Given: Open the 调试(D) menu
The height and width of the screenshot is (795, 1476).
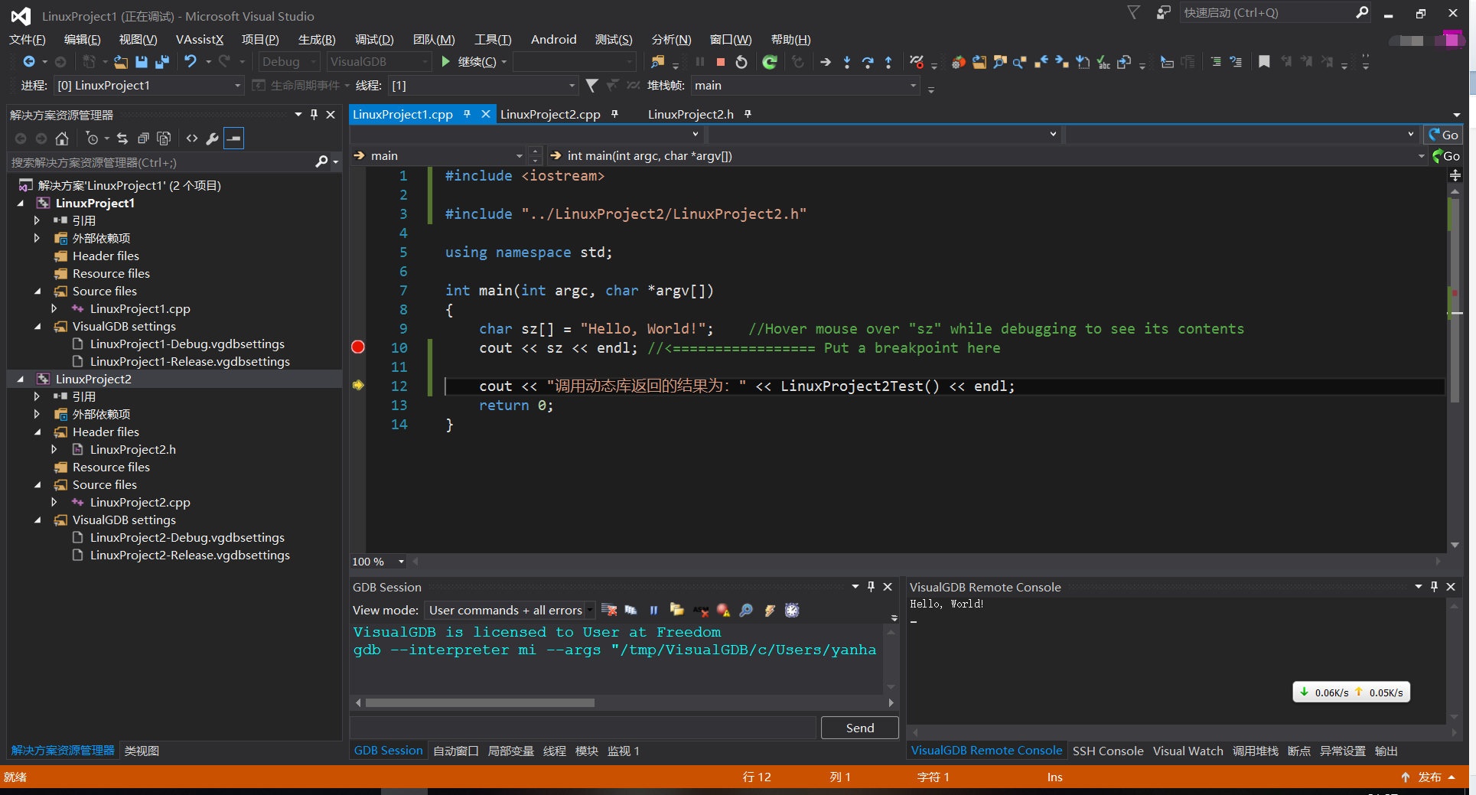Looking at the screenshot, I should pyautogui.click(x=373, y=39).
